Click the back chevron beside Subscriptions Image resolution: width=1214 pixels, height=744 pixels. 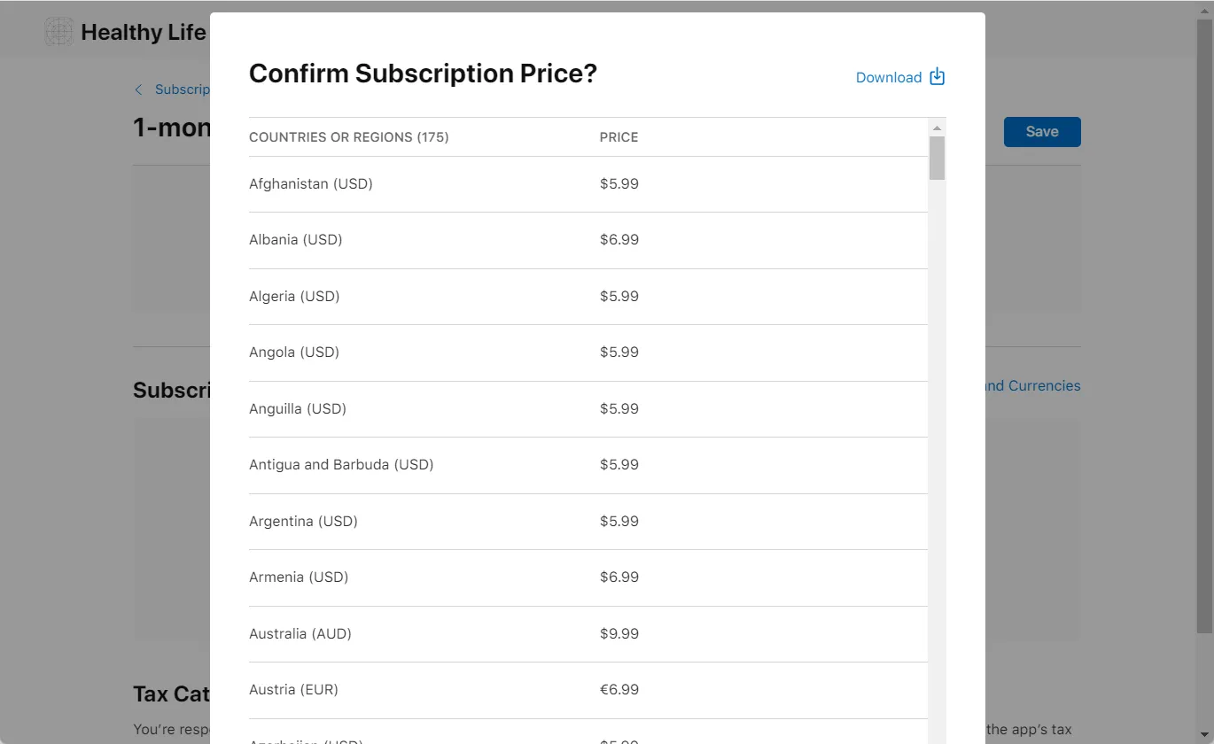(x=138, y=89)
